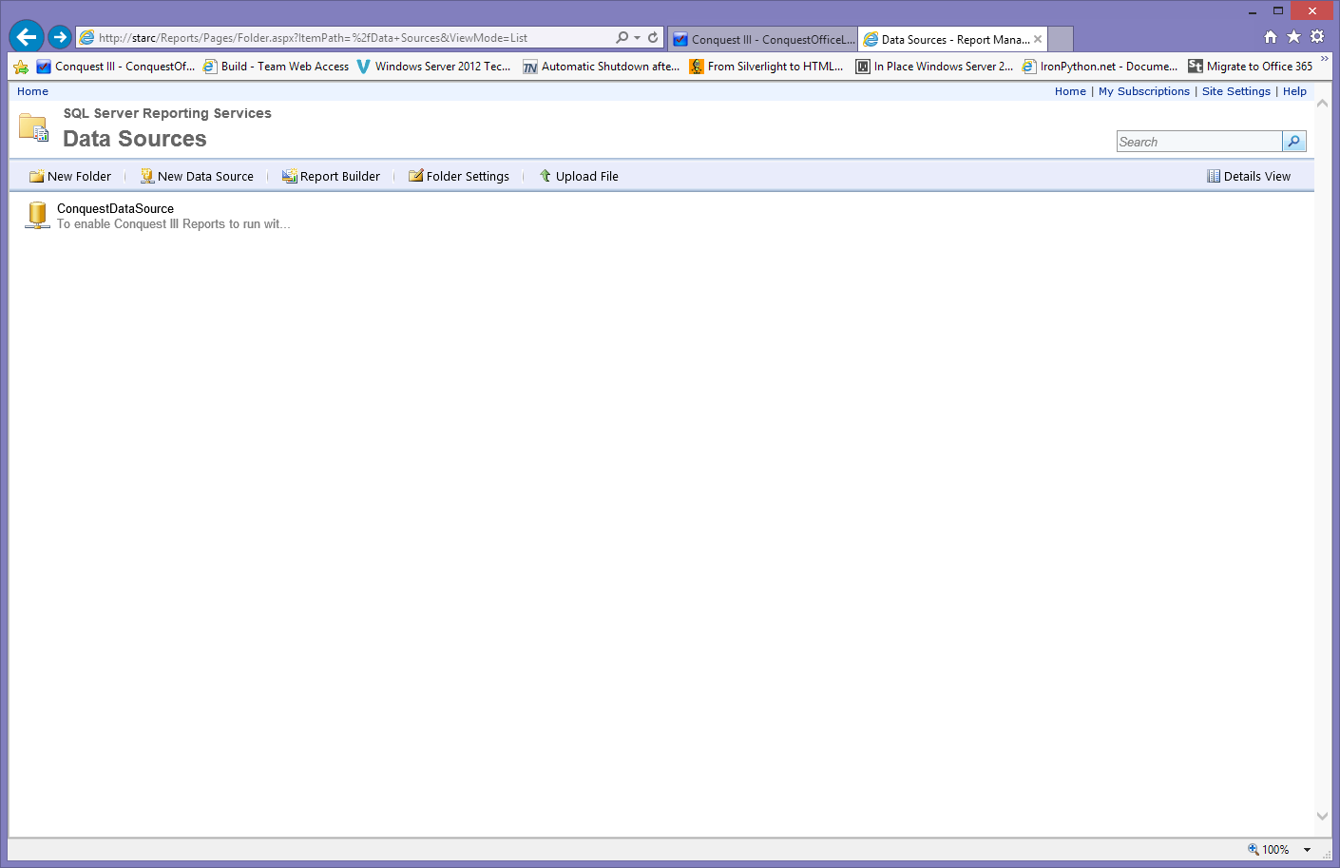Viewport: 1340px width, 868px height.
Task: Open Automatic Shutdown afte... bookmark
Action: point(601,67)
